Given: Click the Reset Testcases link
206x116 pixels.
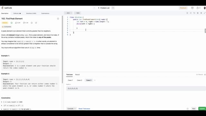Looking at the screenshot, I should 84,109.
